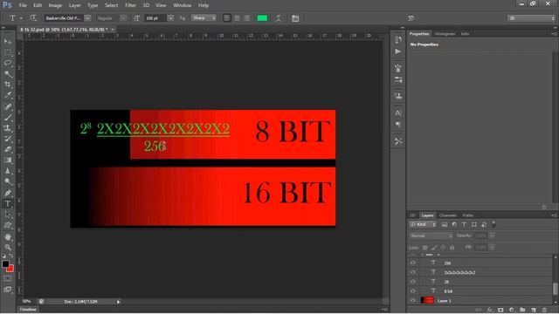This screenshot has height=314, width=559.
Task: Select the Lasso tool
Action: 8,63
